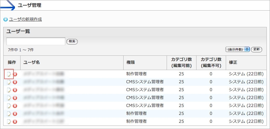Select CMSシステム管理者 in the fourth row
The width and height of the screenshot is (270, 129).
(x=145, y=98)
